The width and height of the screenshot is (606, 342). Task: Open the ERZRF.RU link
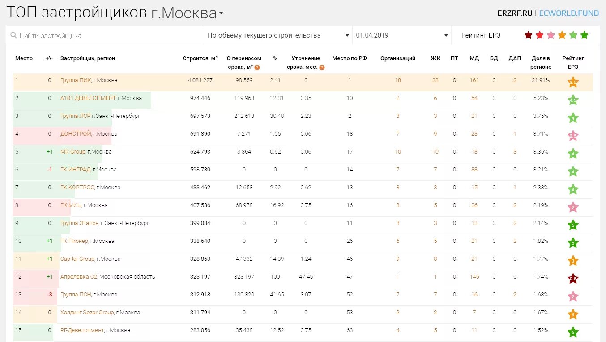tap(515, 13)
